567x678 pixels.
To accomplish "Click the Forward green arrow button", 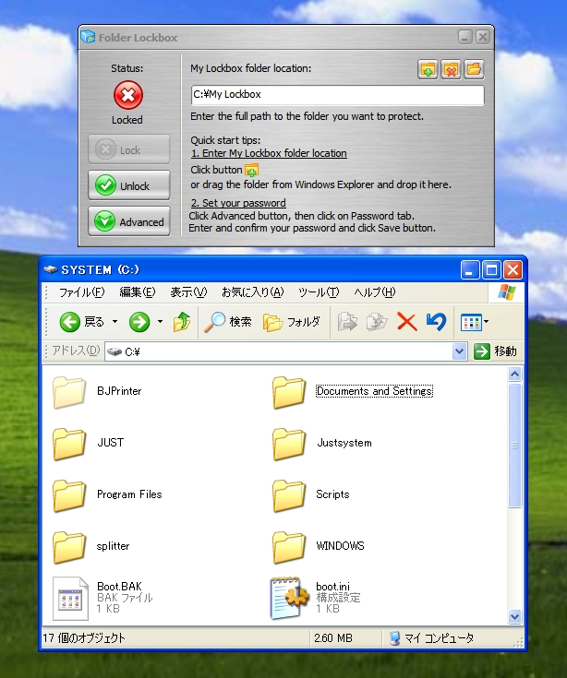I will tap(139, 322).
